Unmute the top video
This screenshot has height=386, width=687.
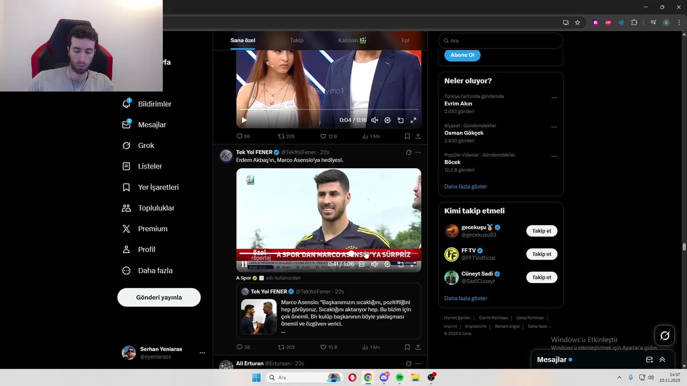[x=375, y=120]
